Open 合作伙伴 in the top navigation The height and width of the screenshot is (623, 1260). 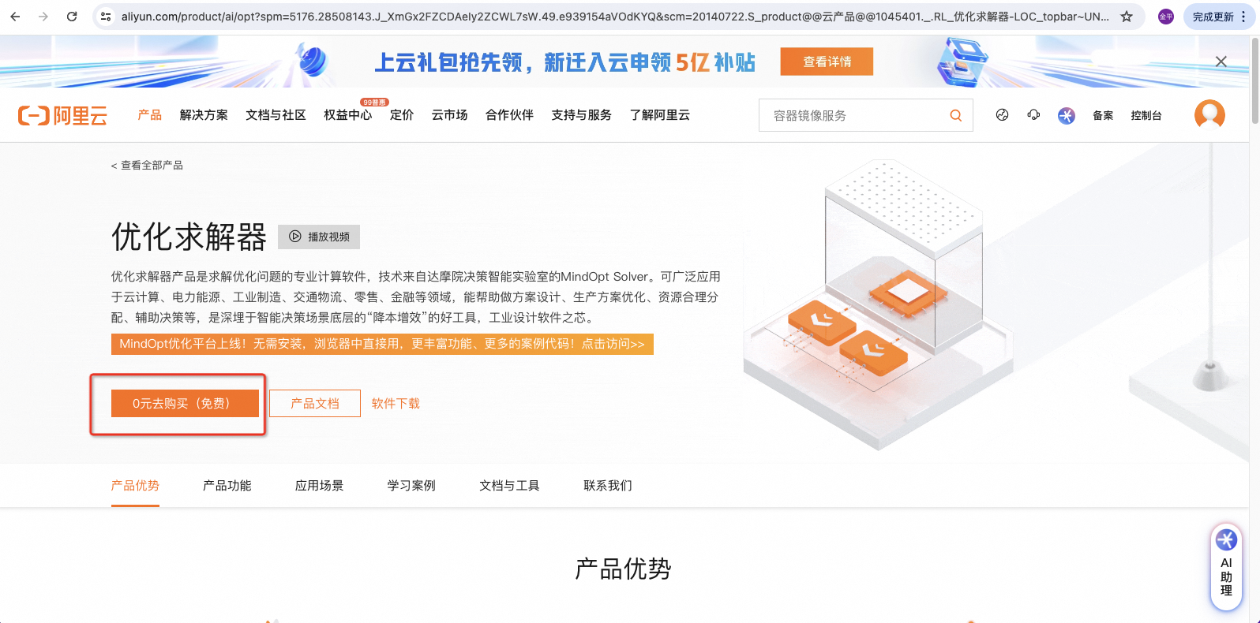[509, 115]
